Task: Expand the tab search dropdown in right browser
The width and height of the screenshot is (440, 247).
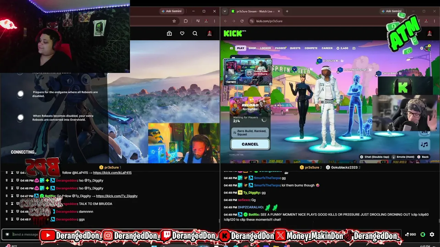Action: tap(224, 11)
